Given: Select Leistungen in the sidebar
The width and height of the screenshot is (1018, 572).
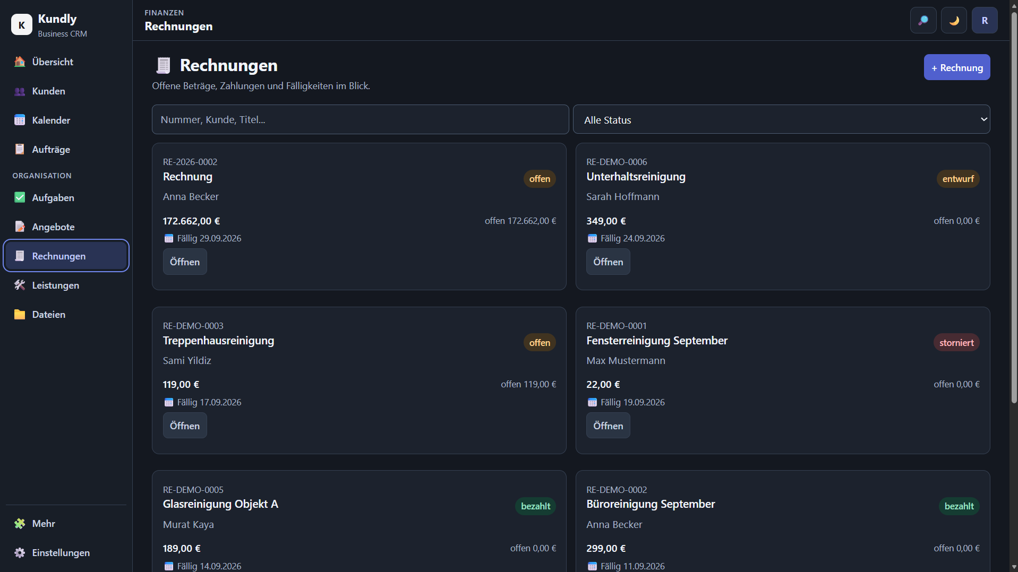Looking at the screenshot, I should 66,285.
